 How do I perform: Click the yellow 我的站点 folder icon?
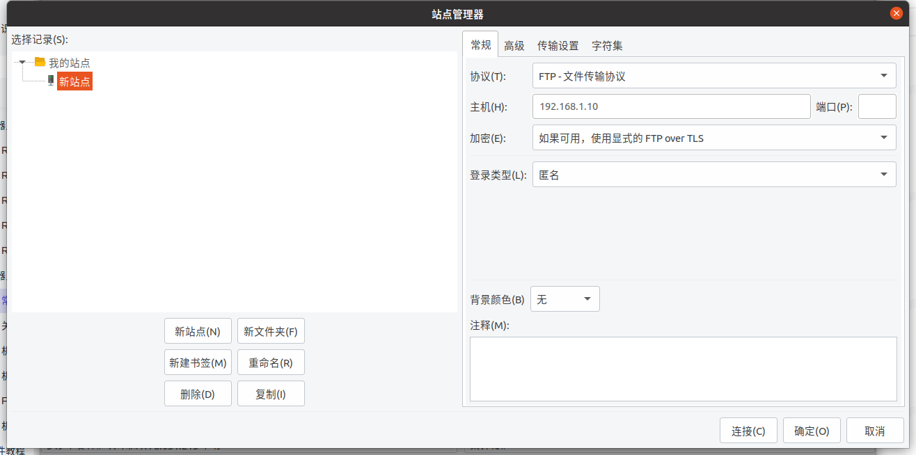(x=40, y=62)
